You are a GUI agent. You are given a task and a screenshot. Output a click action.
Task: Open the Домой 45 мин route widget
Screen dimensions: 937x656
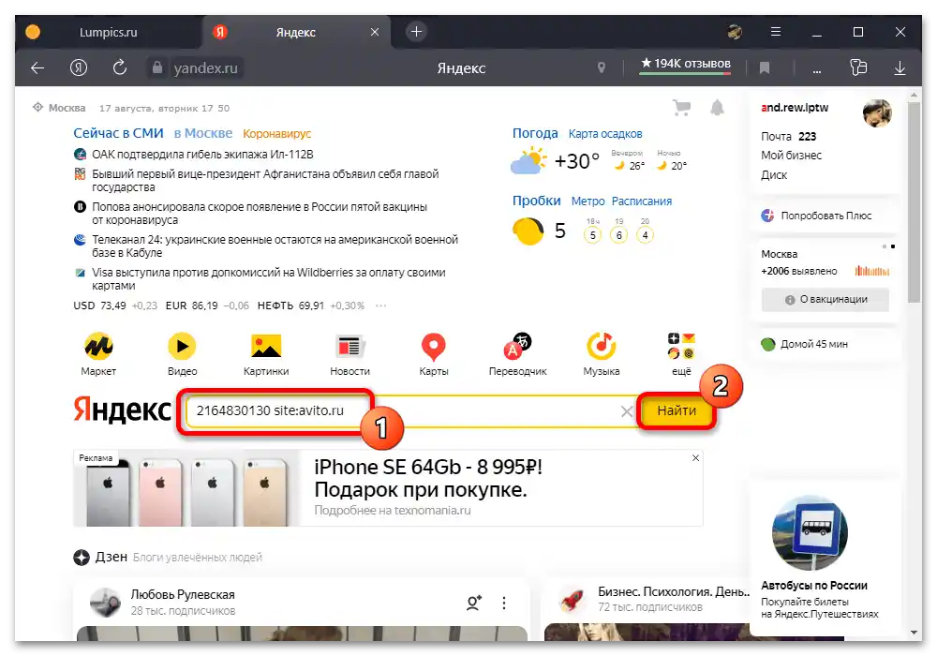pyautogui.click(x=804, y=344)
